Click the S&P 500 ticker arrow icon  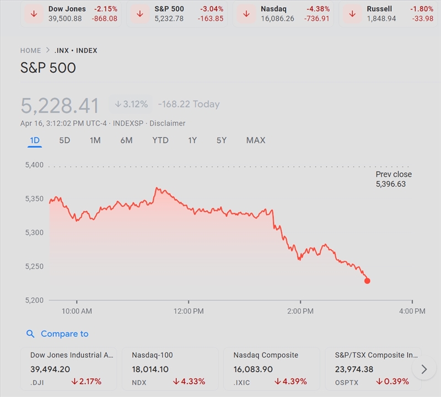click(x=140, y=14)
